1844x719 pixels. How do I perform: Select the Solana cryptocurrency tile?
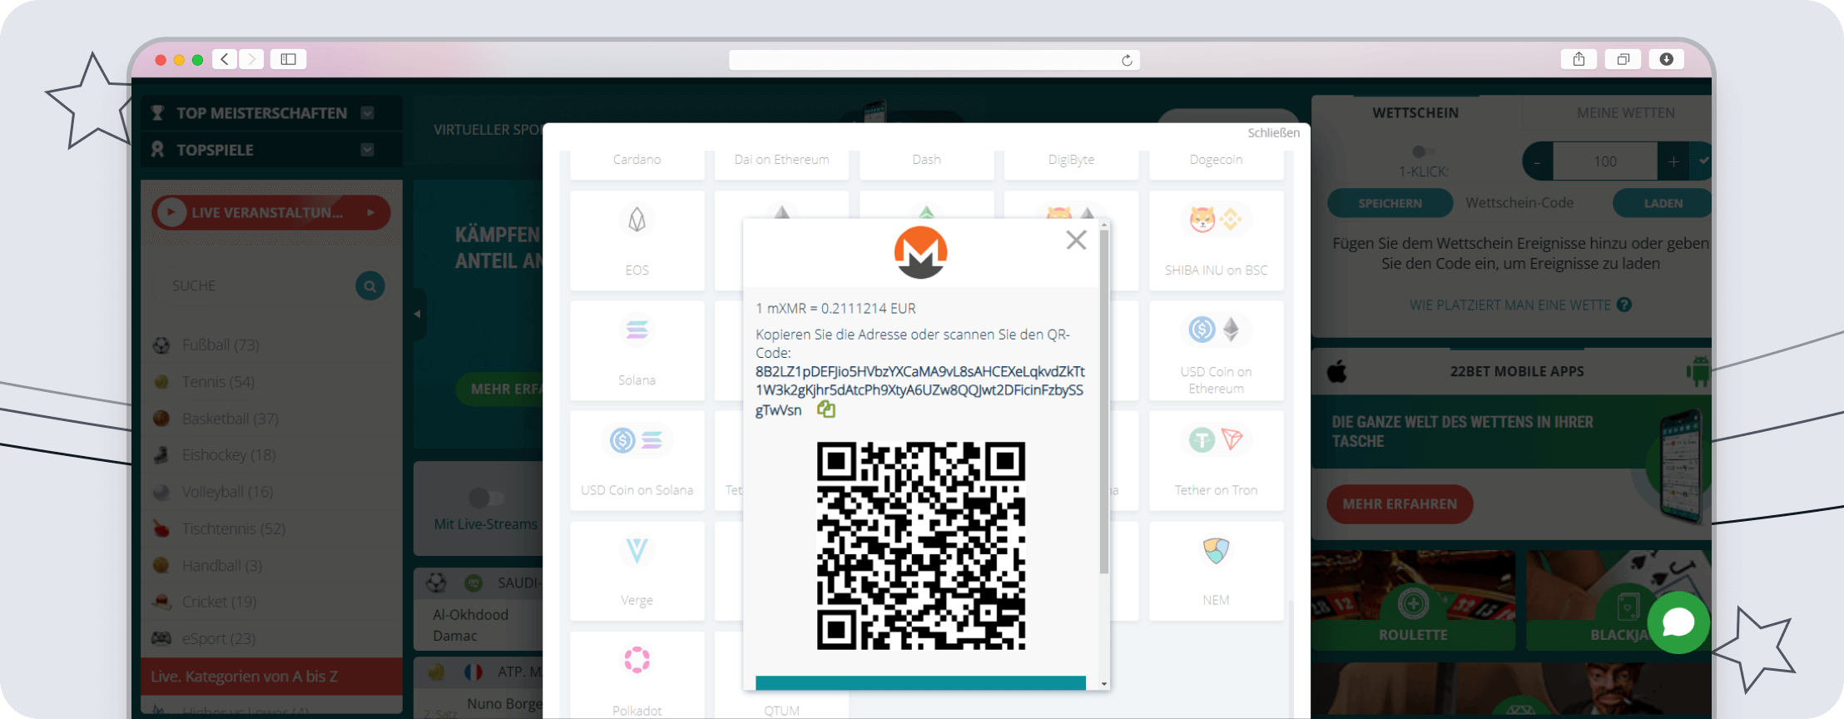tap(637, 350)
